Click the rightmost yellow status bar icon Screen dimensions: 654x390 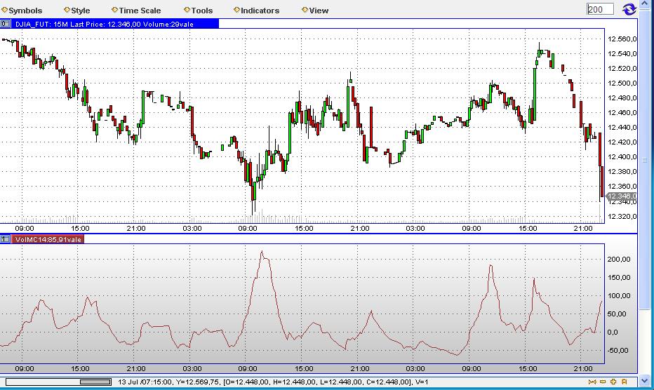[625, 382]
